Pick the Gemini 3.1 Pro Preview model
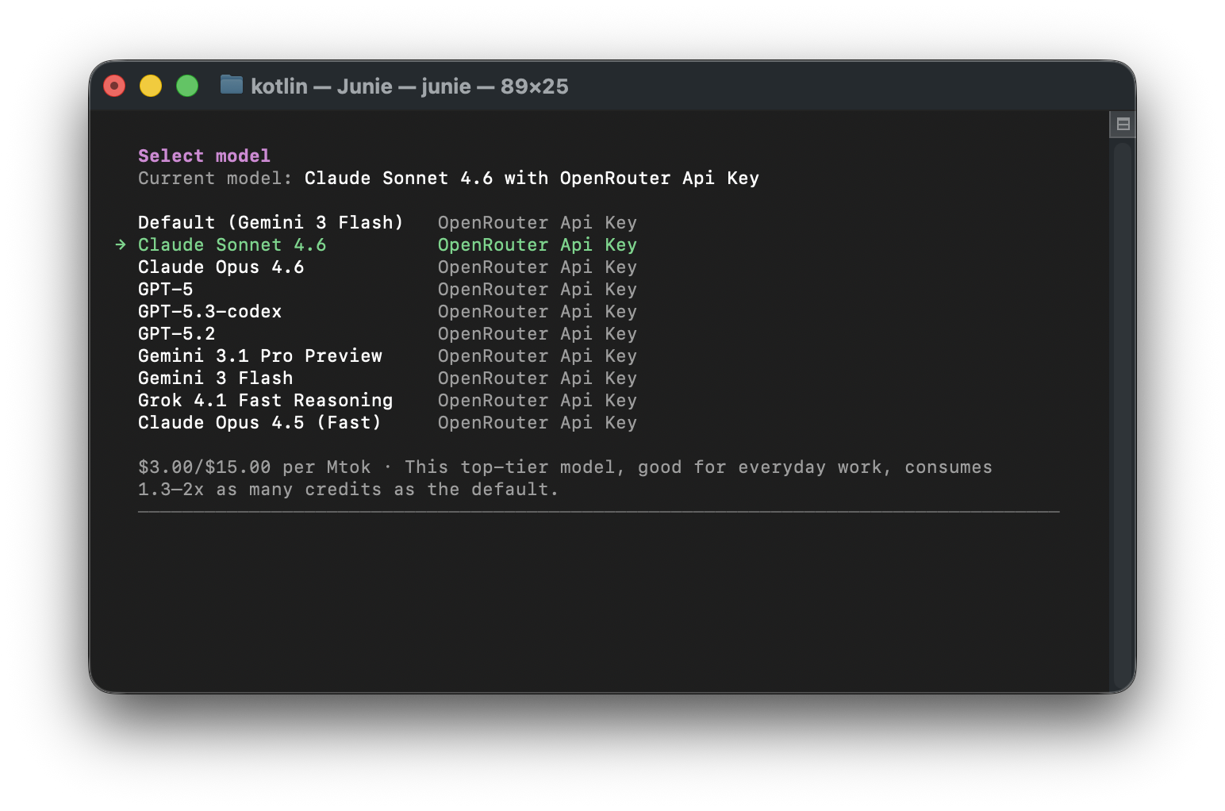1225x811 pixels. tap(259, 356)
